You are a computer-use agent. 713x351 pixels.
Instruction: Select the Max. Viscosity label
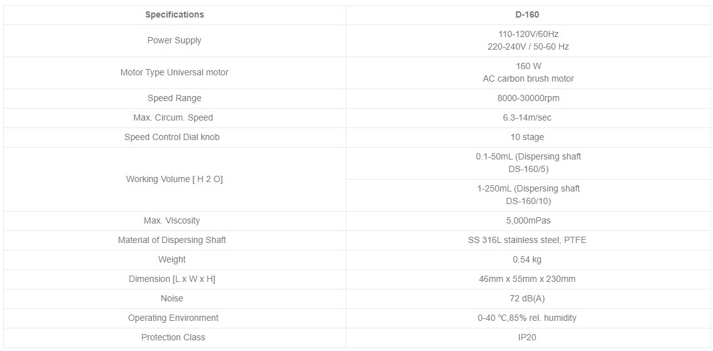pyautogui.click(x=171, y=220)
